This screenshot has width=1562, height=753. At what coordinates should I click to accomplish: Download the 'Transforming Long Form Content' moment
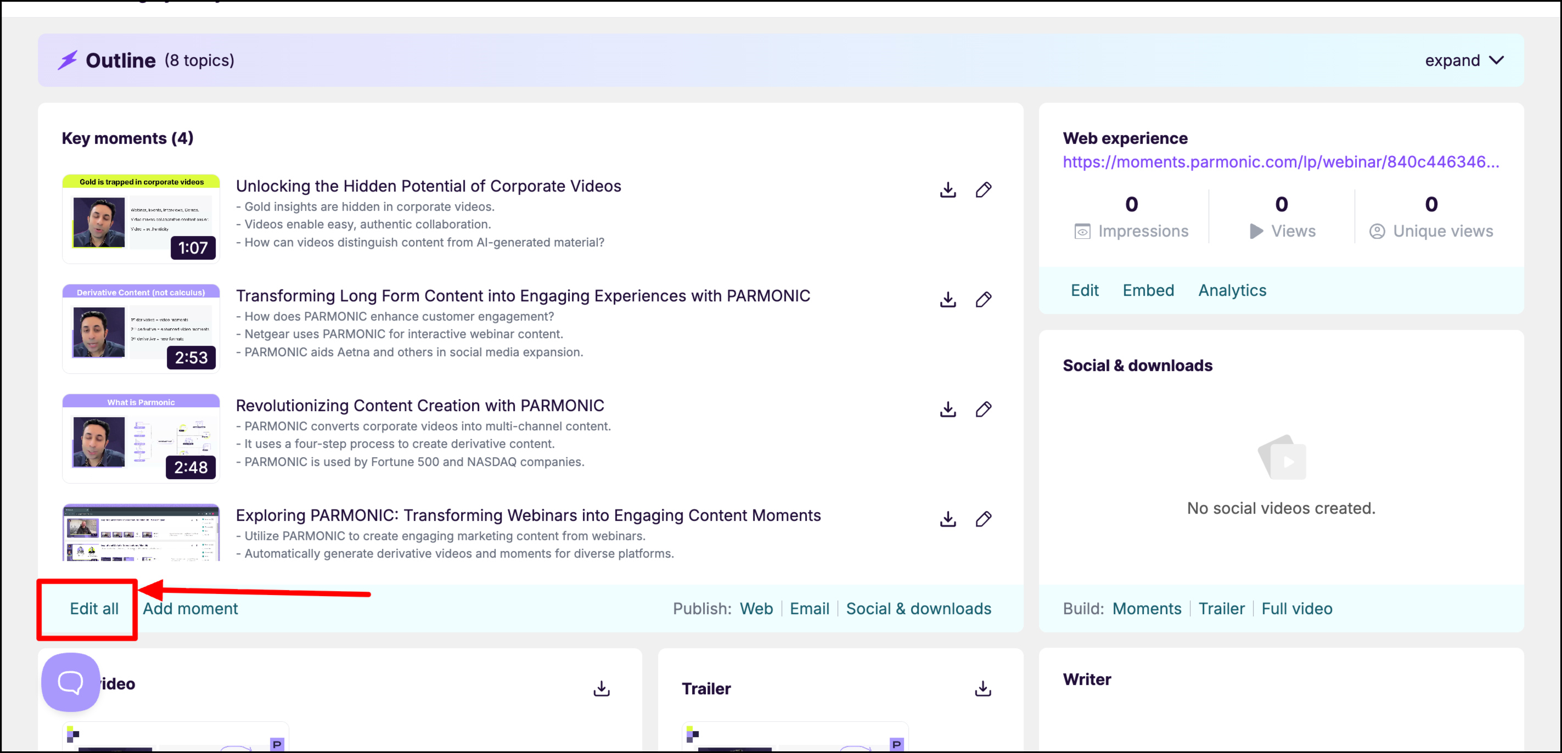tap(948, 300)
